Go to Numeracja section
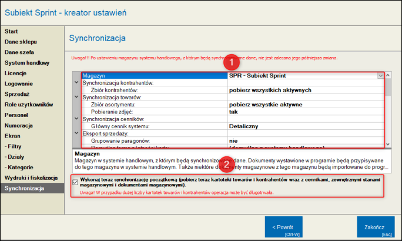 (18, 126)
